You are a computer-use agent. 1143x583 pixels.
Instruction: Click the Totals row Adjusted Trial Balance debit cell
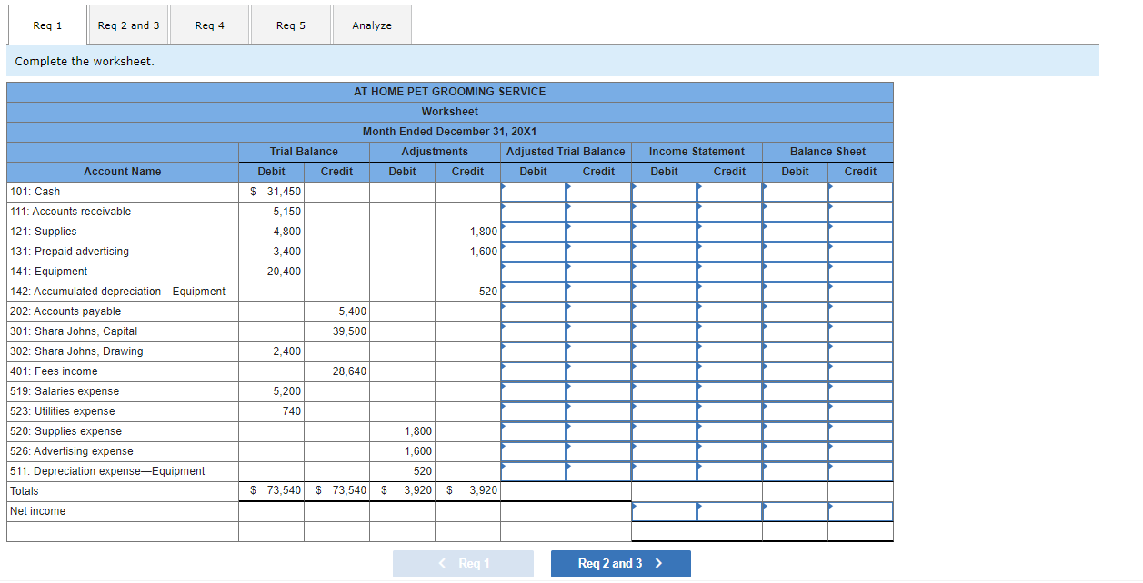pyautogui.click(x=533, y=490)
